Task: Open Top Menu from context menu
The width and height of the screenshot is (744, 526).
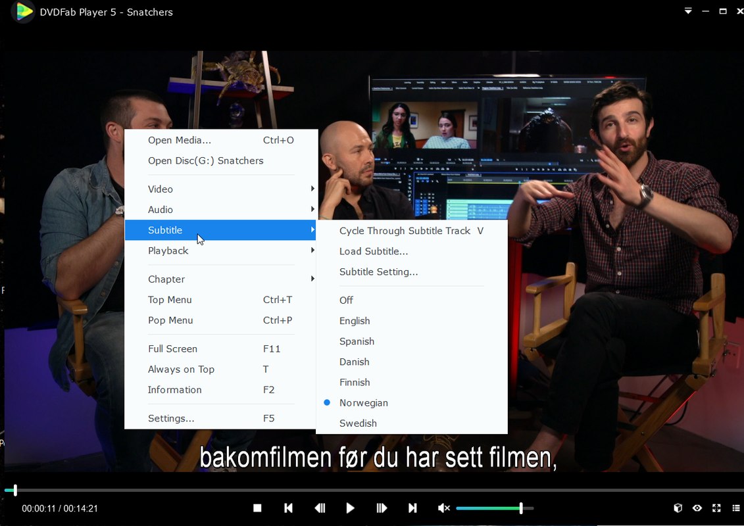Action: coord(220,300)
